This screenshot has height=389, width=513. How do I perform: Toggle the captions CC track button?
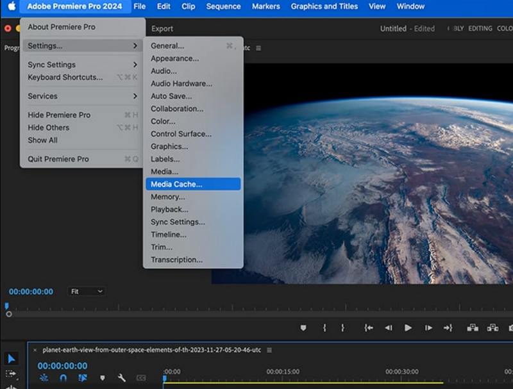[x=141, y=378]
